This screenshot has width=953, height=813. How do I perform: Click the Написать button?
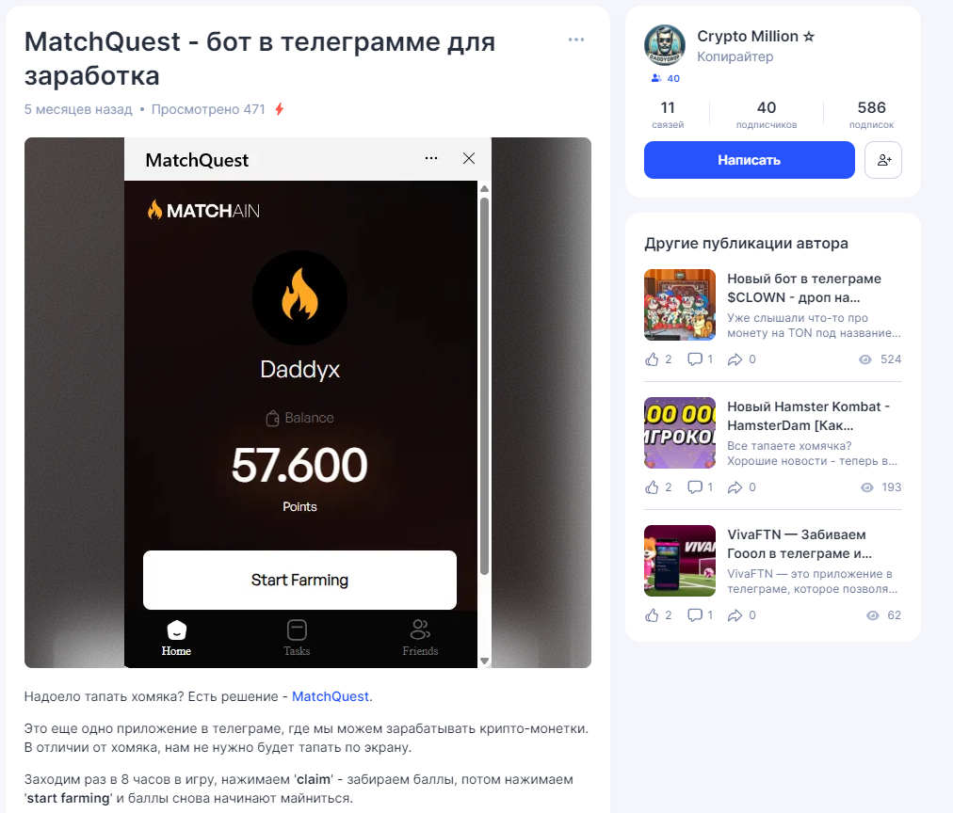click(750, 160)
